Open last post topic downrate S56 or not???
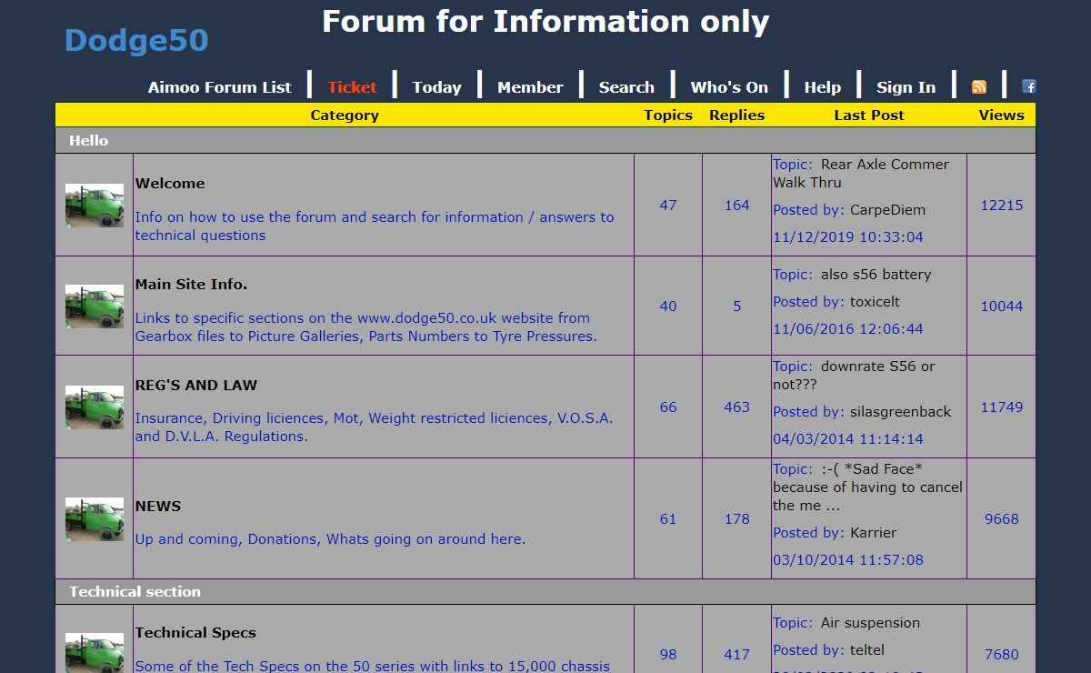Viewport: 1091px width, 673px height. coord(854,375)
